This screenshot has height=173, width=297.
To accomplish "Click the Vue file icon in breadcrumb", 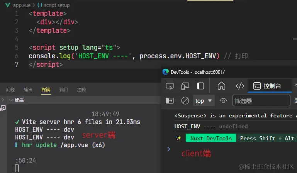I will (8, 5).
